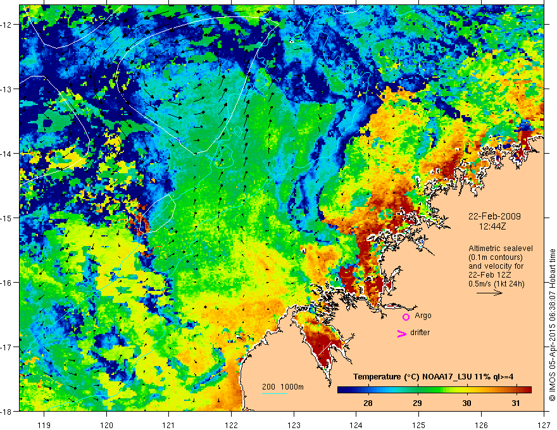Click the magenta drifter legend marker
Screen dimensions: 557x430
point(402,333)
